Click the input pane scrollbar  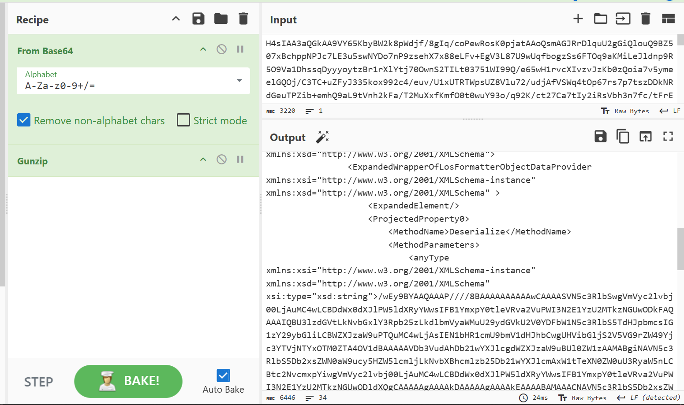coord(680,40)
